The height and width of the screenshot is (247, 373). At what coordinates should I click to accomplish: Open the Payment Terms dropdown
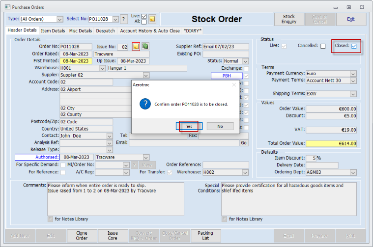[353, 81]
